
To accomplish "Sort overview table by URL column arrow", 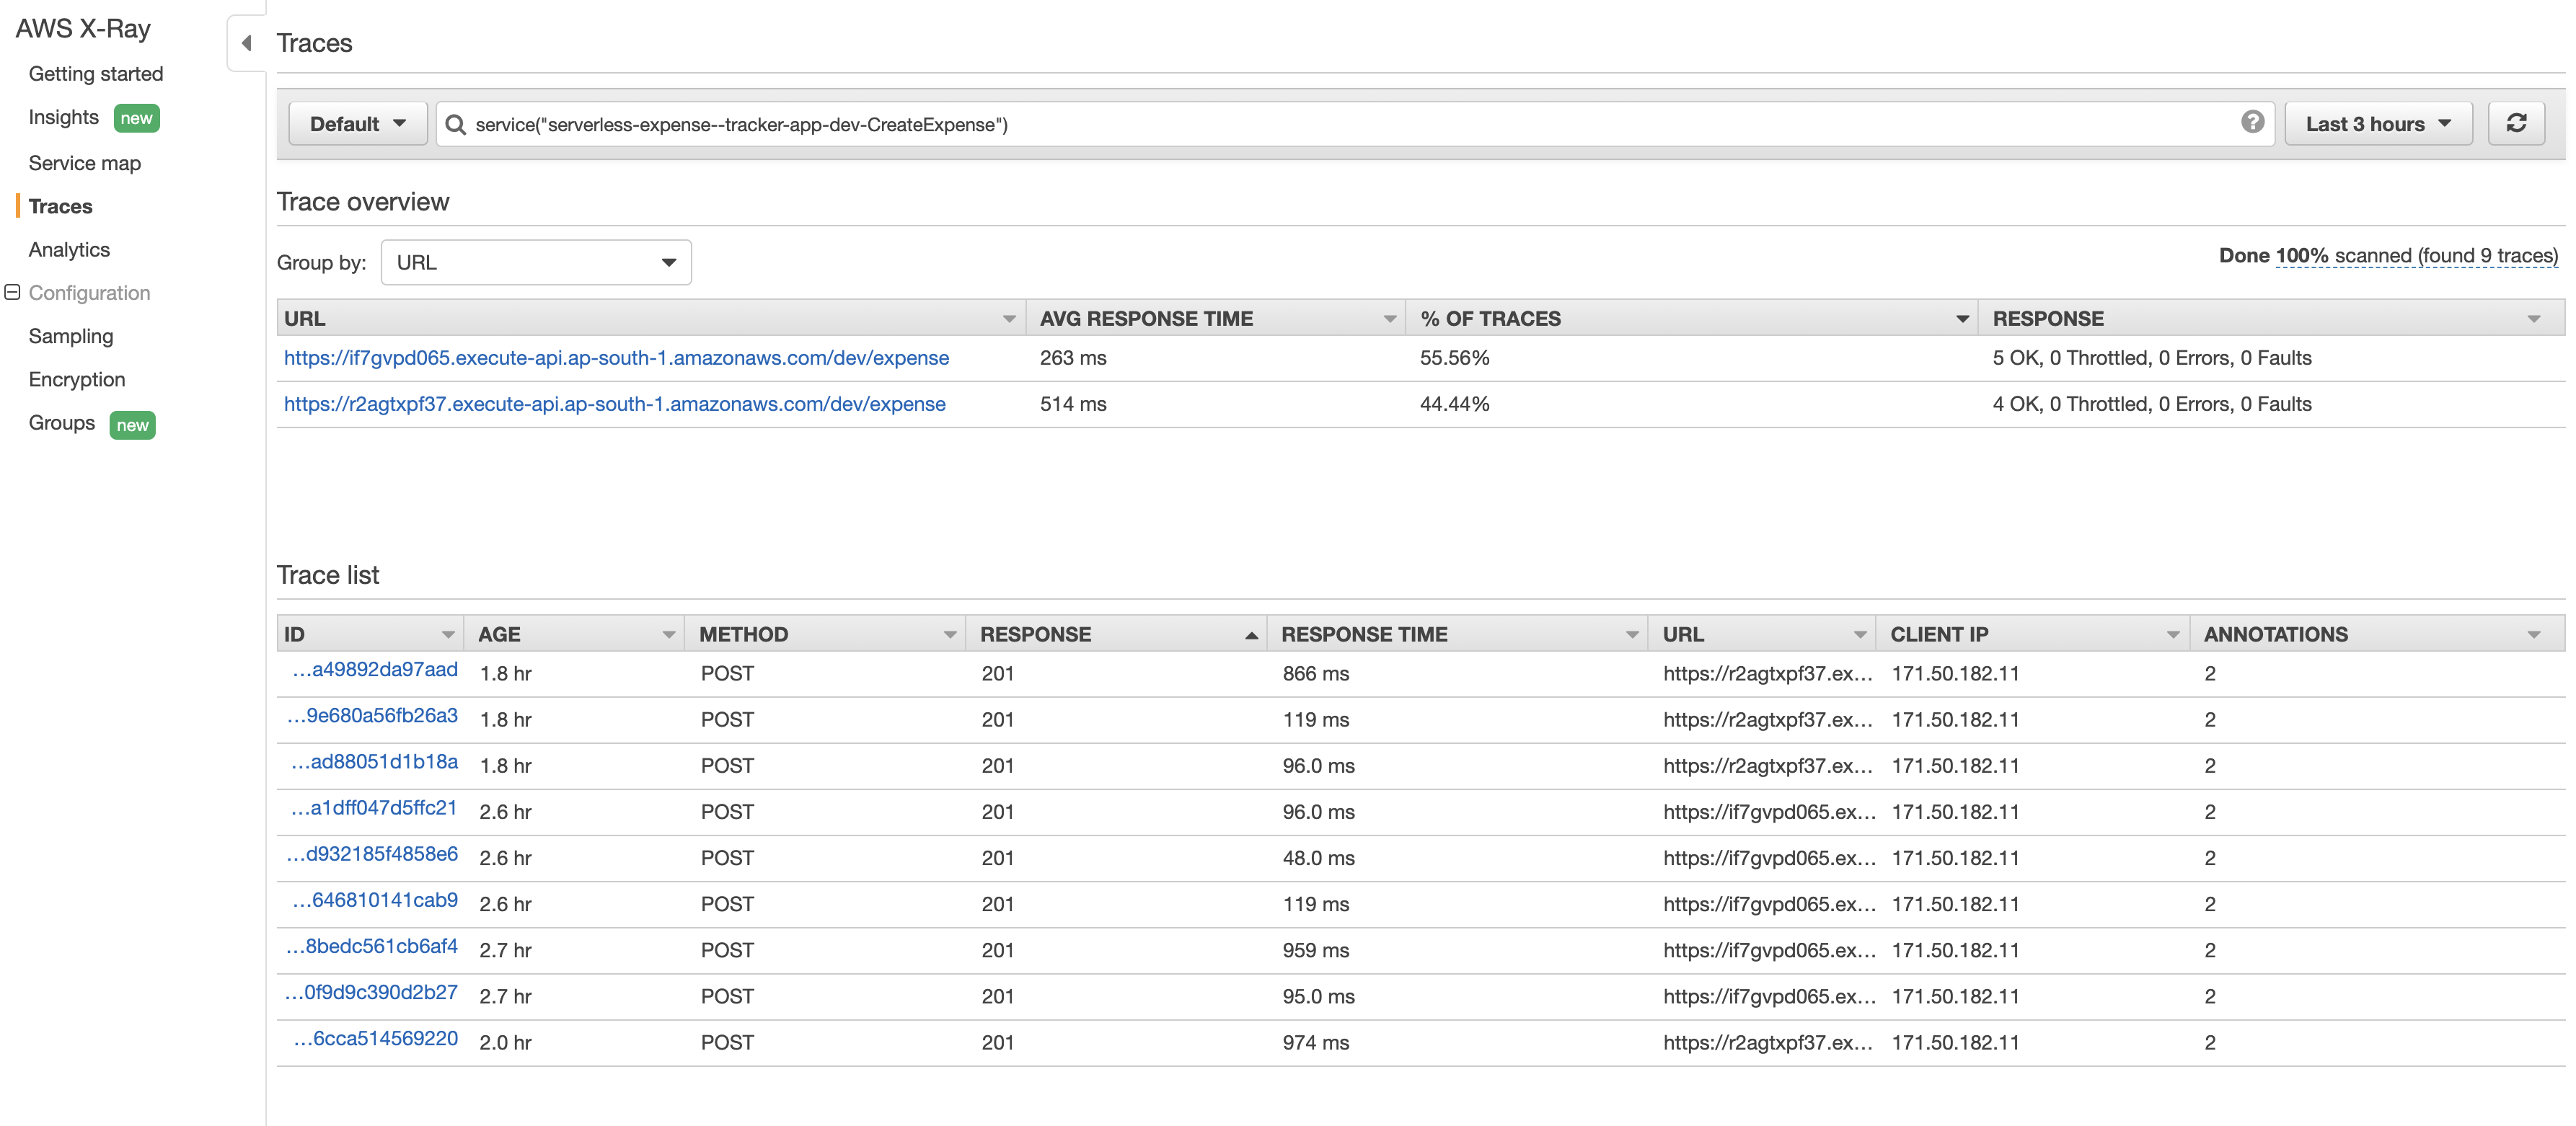I will 1009,319.
